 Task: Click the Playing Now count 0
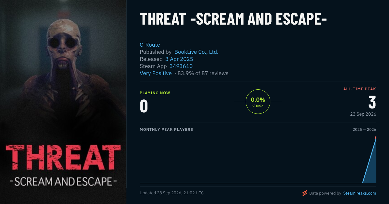(x=144, y=106)
